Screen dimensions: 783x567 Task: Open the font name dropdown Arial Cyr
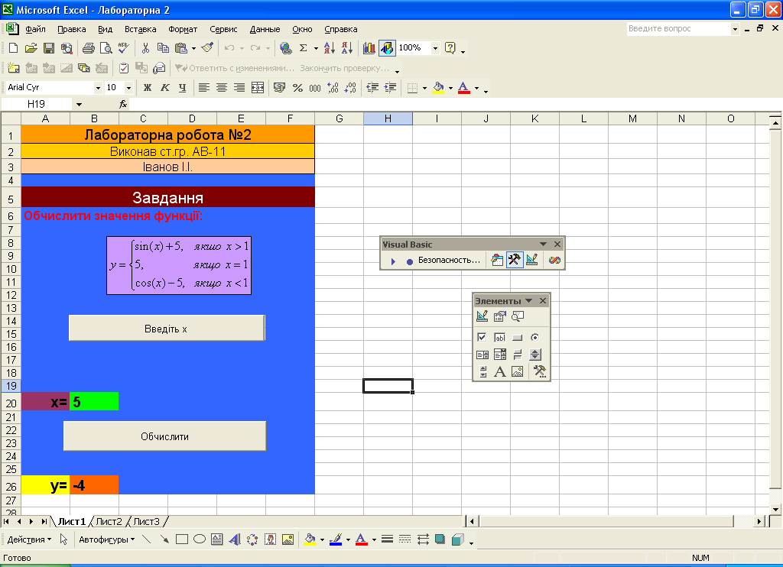[x=98, y=88]
